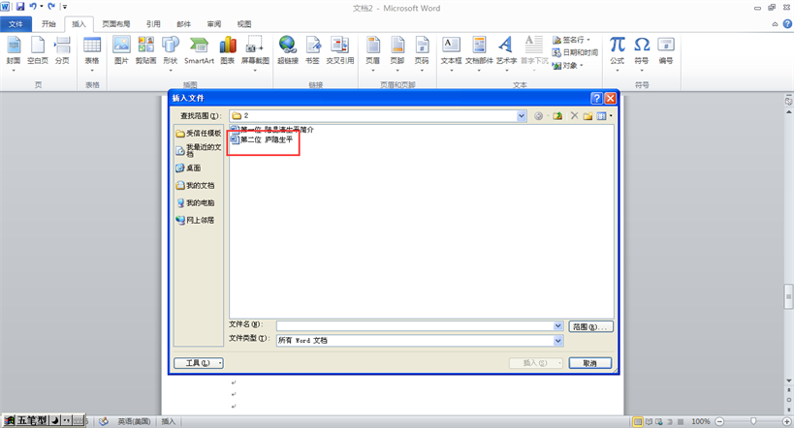Switch to the 页面布局 ribbon tab

click(x=116, y=23)
